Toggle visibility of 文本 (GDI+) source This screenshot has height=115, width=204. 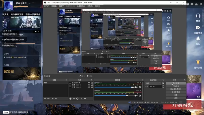pos(89,85)
